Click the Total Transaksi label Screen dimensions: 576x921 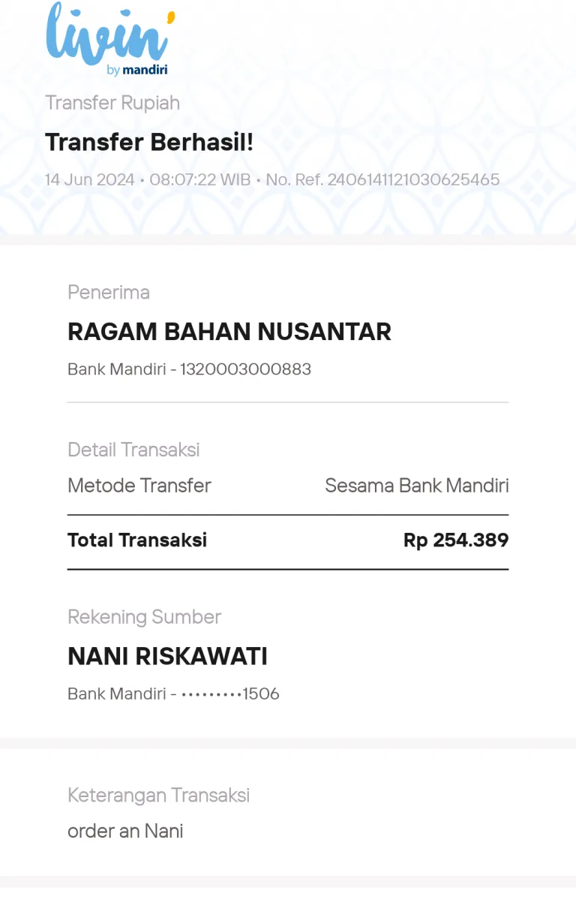137,540
